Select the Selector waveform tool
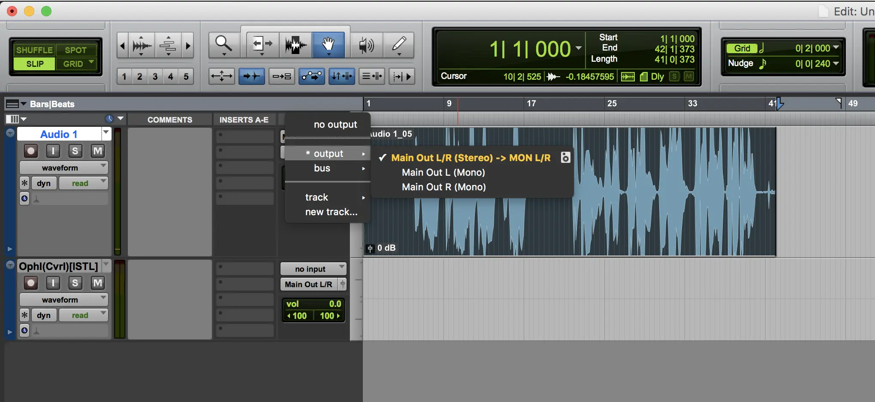Viewport: 875px width, 402px height. click(296, 45)
